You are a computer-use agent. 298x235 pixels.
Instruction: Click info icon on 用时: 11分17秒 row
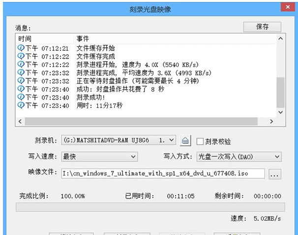[21, 105]
